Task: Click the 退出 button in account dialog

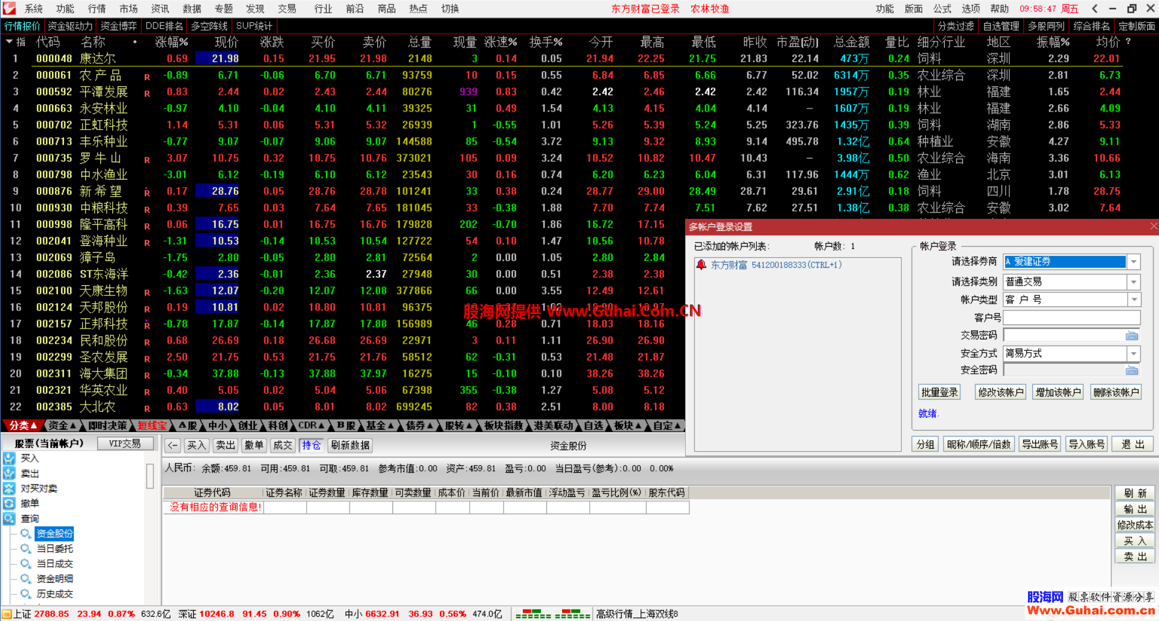Action: click(x=1132, y=444)
